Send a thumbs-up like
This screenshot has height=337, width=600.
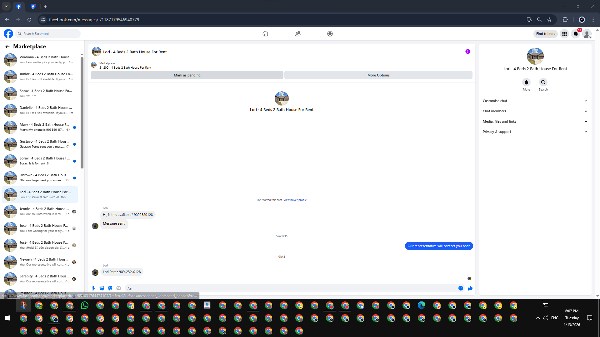pos(470,288)
